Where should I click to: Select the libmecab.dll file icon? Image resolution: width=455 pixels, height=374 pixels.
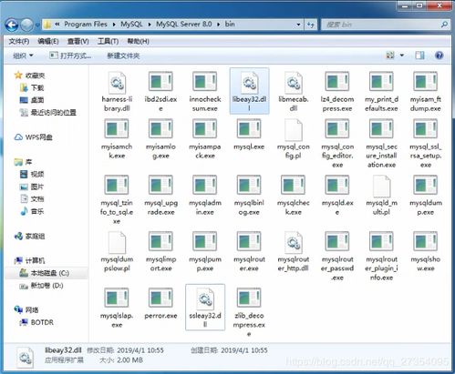(x=294, y=82)
